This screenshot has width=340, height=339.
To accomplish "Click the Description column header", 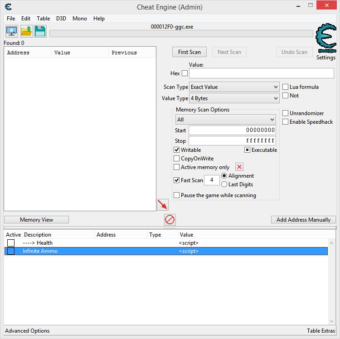I will click(59, 234).
